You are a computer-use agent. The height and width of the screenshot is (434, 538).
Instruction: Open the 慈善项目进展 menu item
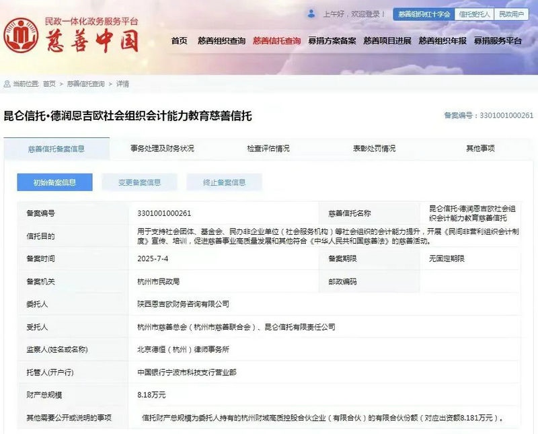[x=387, y=41]
